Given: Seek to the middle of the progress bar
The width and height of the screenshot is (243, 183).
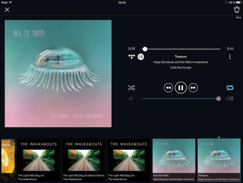Looking at the screenshot, I should [x=181, y=49].
